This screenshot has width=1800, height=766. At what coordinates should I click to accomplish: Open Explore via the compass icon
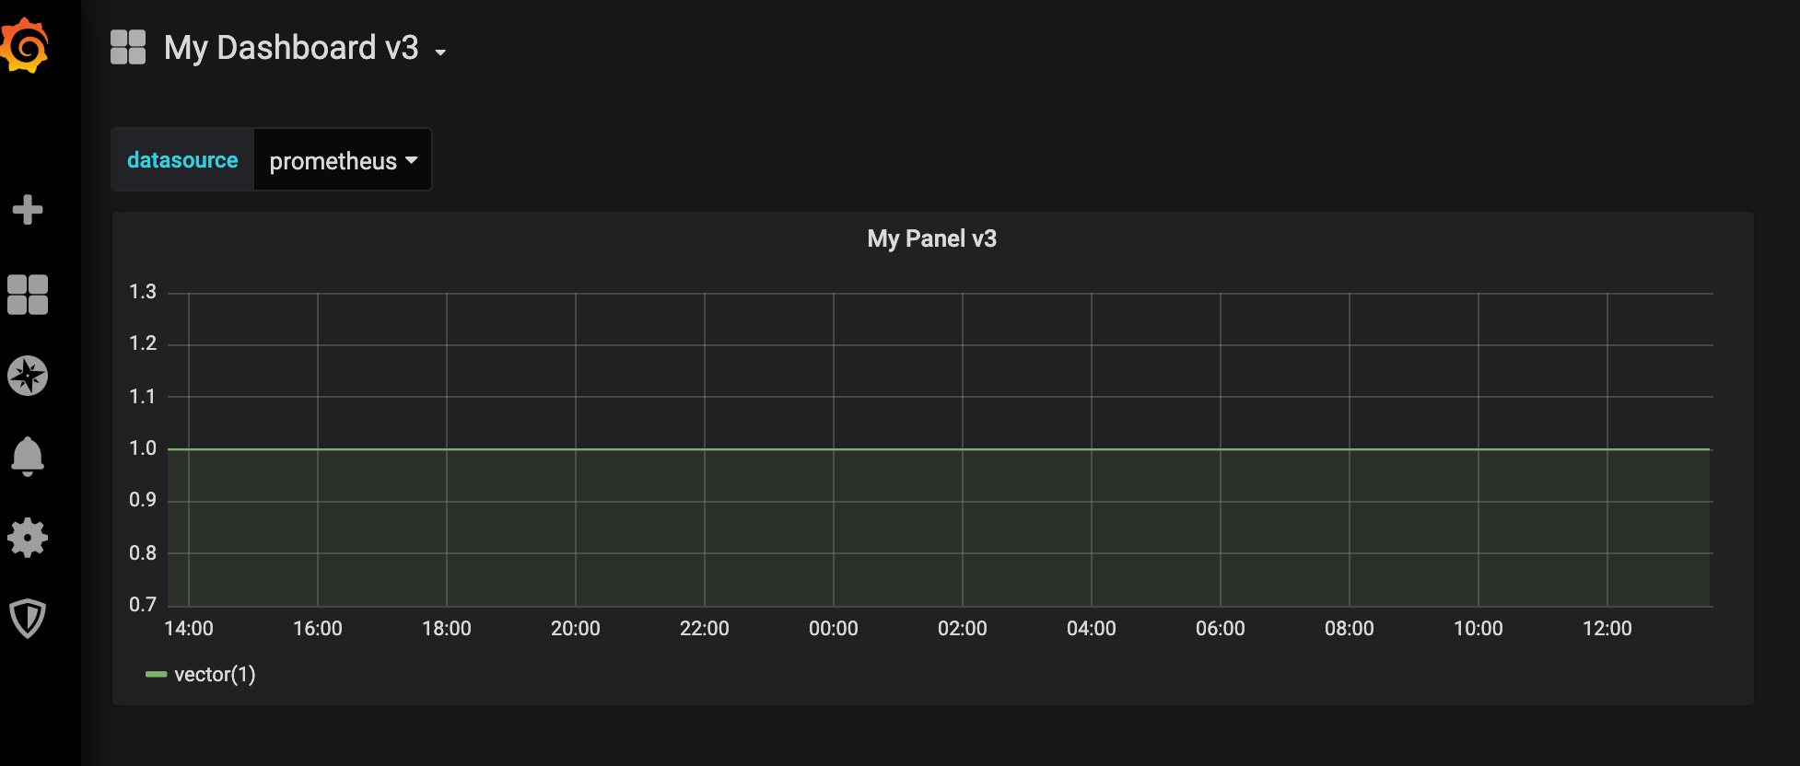(28, 376)
